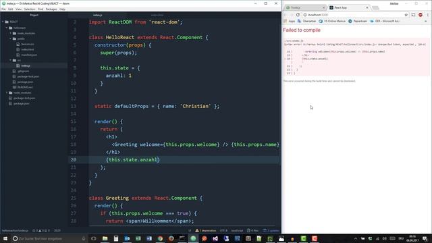The image size is (432, 243).
Task: Reload the localhost page
Action: tap(298, 15)
